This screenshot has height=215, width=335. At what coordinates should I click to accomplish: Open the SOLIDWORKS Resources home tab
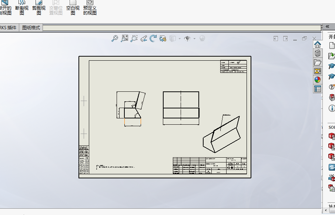click(318, 45)
